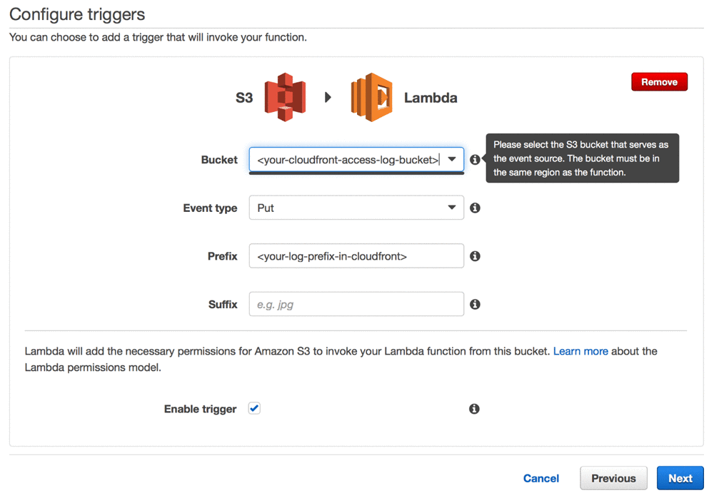Click the S3 service icon
714x498 pixels.
coord(285,97)
